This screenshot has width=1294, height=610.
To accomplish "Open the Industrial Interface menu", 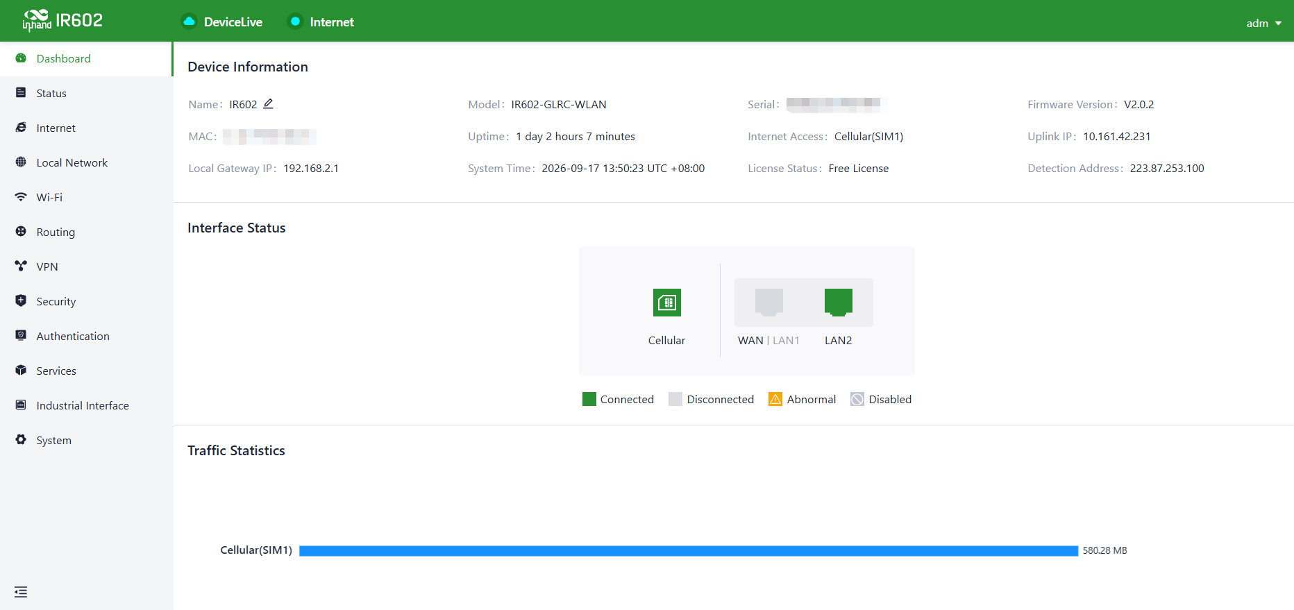I will 86,406.
